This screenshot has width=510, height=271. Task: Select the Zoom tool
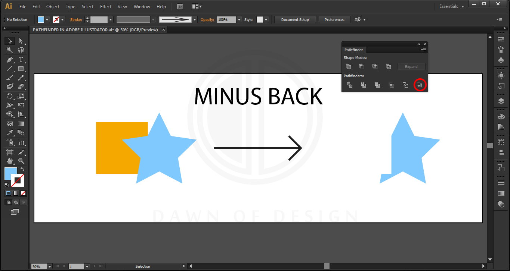click(21, 161)
